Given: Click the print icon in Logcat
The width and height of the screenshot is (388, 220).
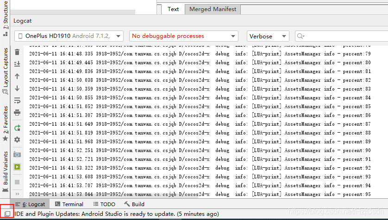Looking at the screenshot, I should tap(17, 113).
